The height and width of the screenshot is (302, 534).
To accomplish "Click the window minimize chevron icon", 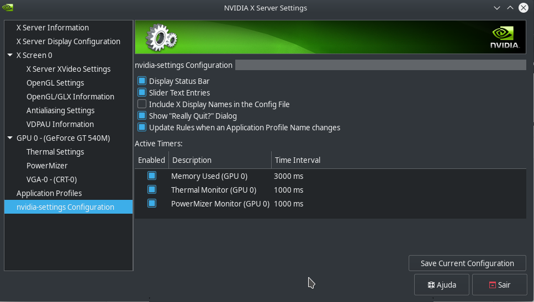I will click(497, 8).
